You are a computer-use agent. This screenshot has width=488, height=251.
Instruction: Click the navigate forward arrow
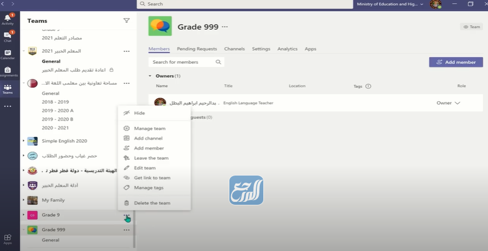[13, 4]
